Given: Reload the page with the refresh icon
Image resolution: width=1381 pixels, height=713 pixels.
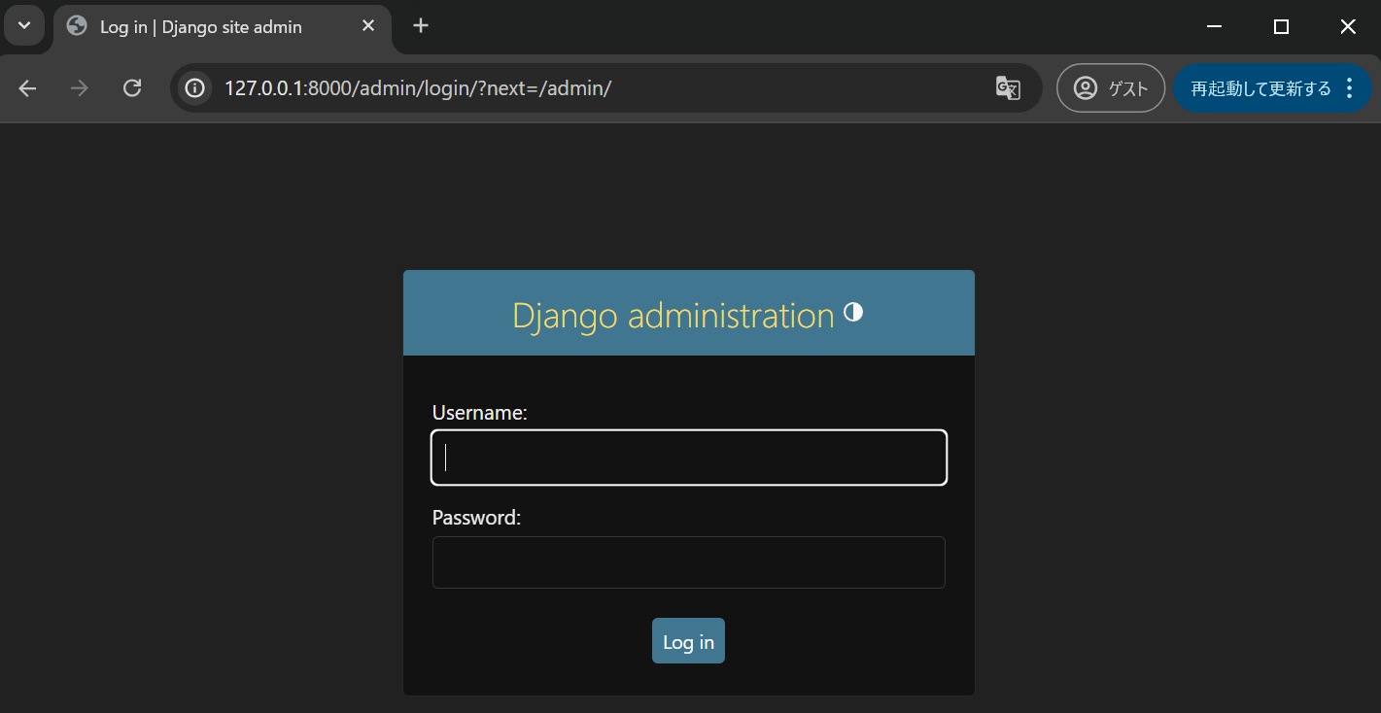Looking at the screenshot, I should tap(132, 88).
